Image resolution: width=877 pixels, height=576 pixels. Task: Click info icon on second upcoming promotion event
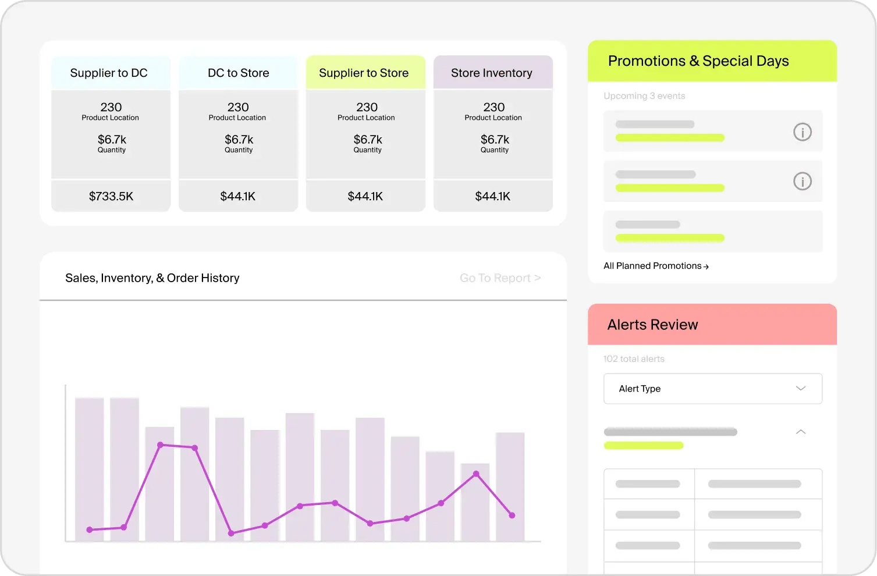802,182
